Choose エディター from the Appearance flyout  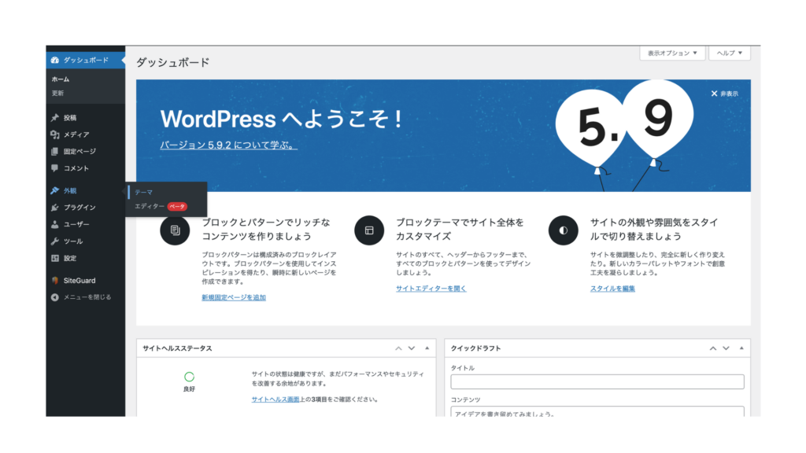click(x=150, y=206)
